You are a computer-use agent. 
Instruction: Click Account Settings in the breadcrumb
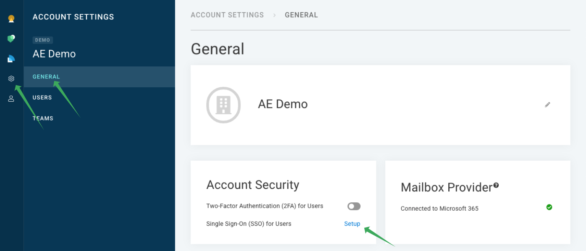pos(227,15)
